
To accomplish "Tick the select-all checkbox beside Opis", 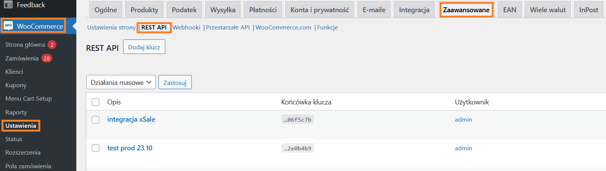I will 96,102.
